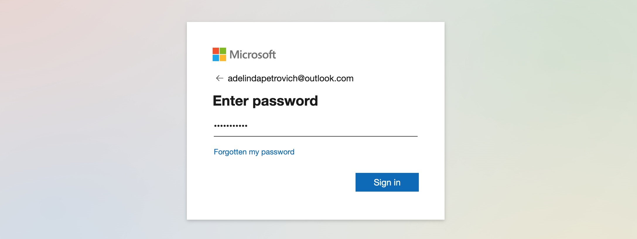This screenshot has height=239, width=637.
Task: Click the word "Enter" in the heading
Action: click(x=231, y=101)
